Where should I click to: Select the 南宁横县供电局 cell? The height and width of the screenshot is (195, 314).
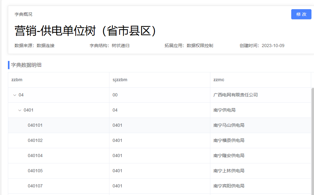click(x=229, y=140)
